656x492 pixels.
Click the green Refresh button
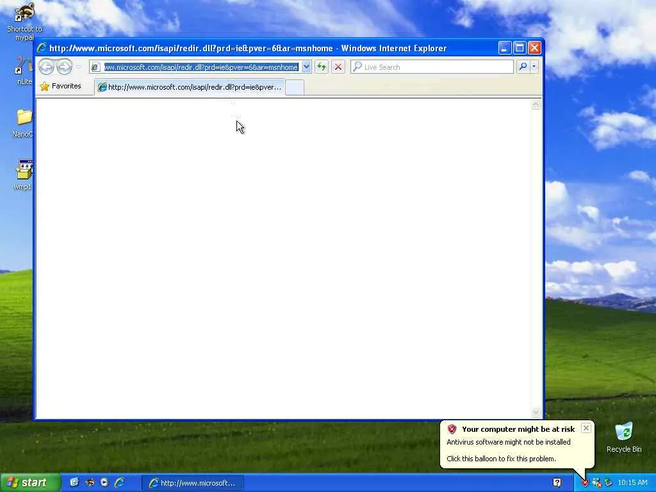point(322,67)
